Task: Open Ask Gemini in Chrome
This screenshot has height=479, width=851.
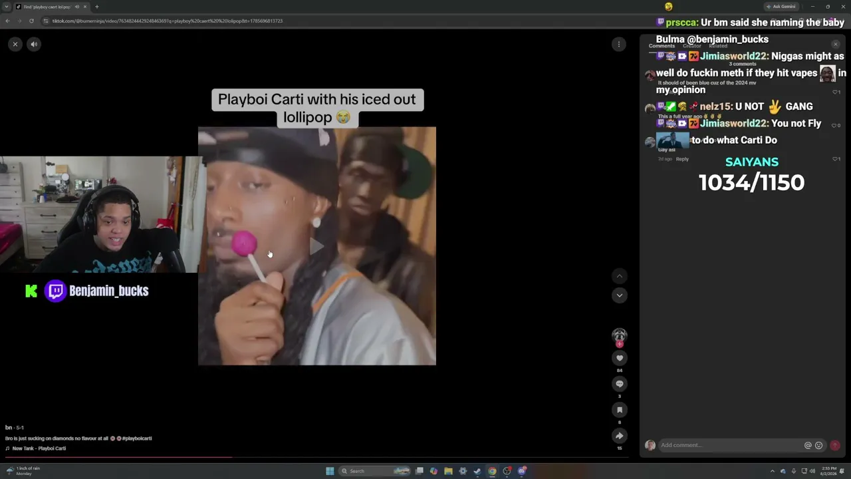Action: point(781,7)
